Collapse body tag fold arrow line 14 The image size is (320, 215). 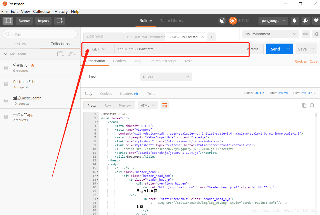pos(98,164)
